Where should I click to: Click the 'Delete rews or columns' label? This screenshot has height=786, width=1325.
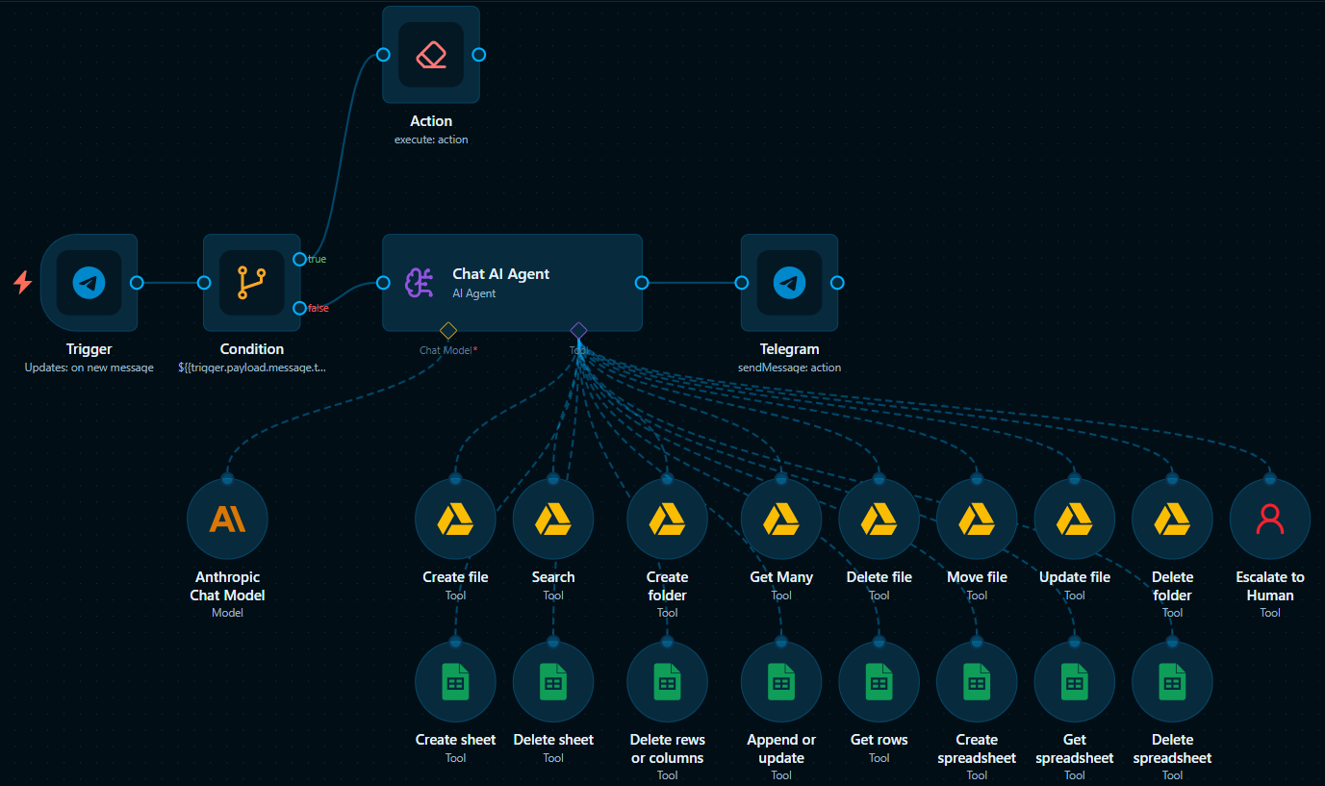pyautogui.click(x=667, y=748)
